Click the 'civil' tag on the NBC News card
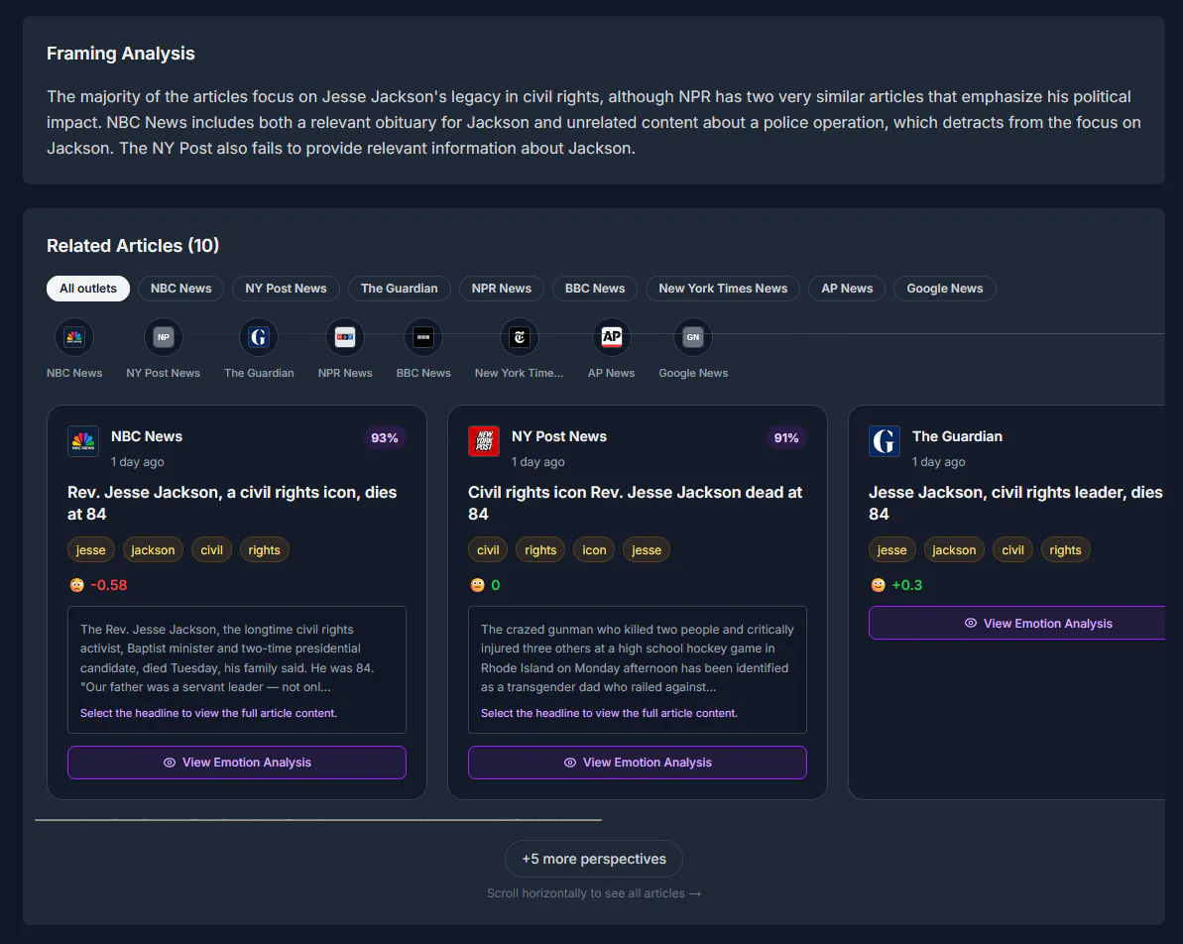Screen dimensions: 1183x944 pyautogui.click(x=212, y=550)
